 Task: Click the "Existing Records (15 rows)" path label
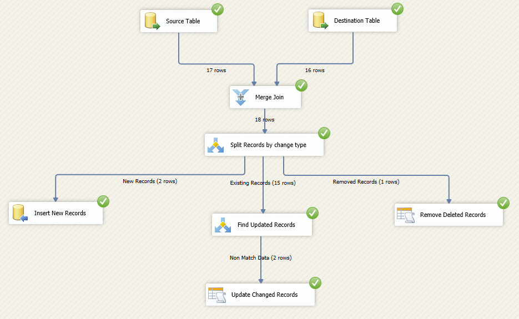[263, 183]
